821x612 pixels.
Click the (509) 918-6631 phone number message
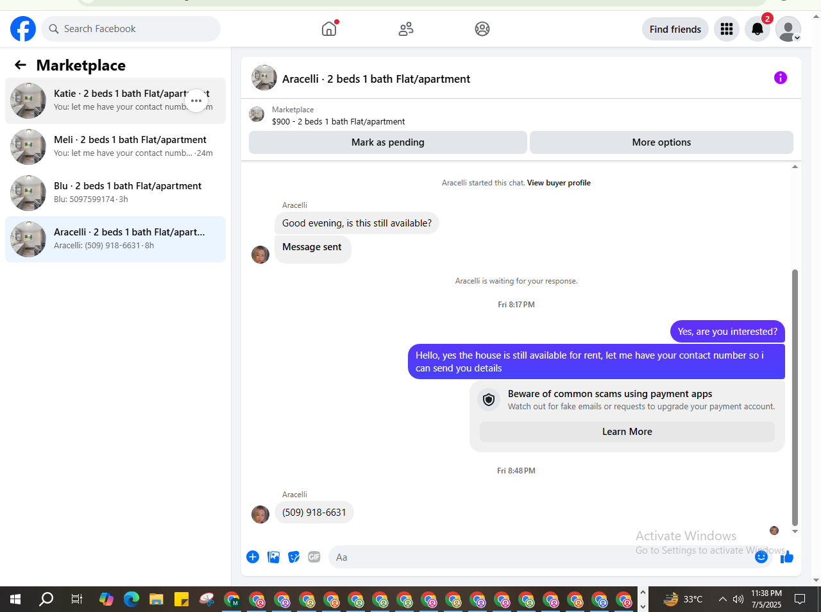pos(314,513)
